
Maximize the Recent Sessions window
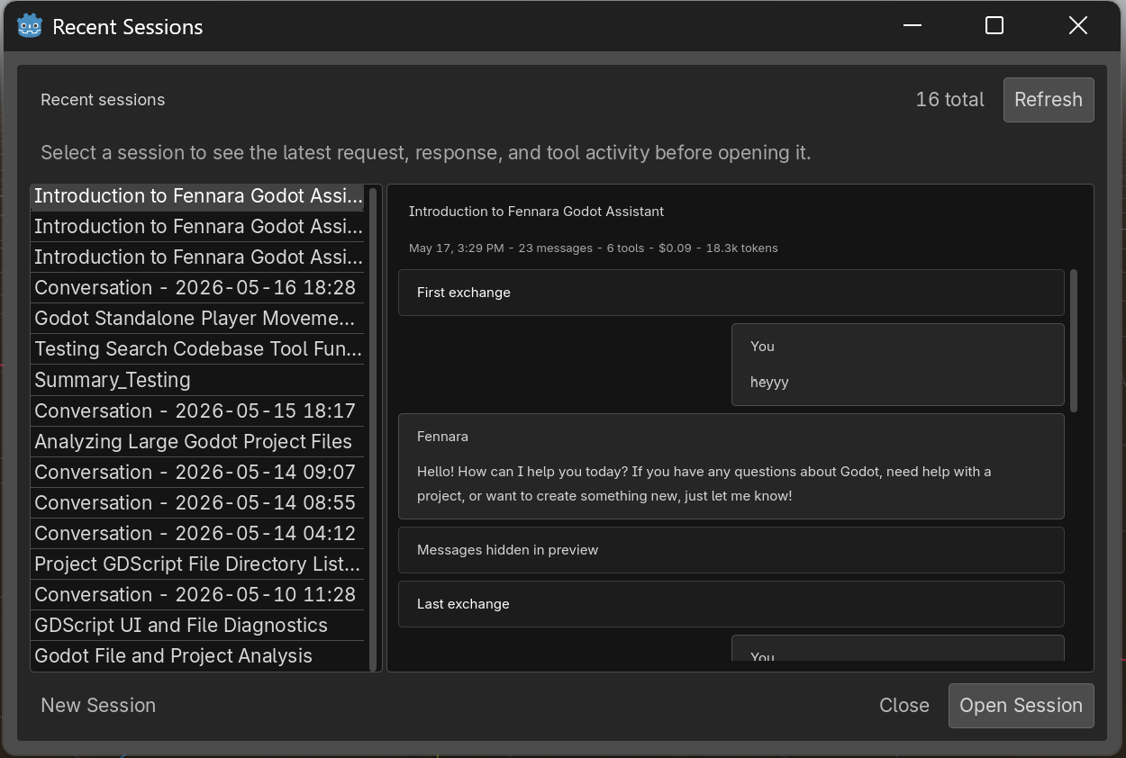994,25
